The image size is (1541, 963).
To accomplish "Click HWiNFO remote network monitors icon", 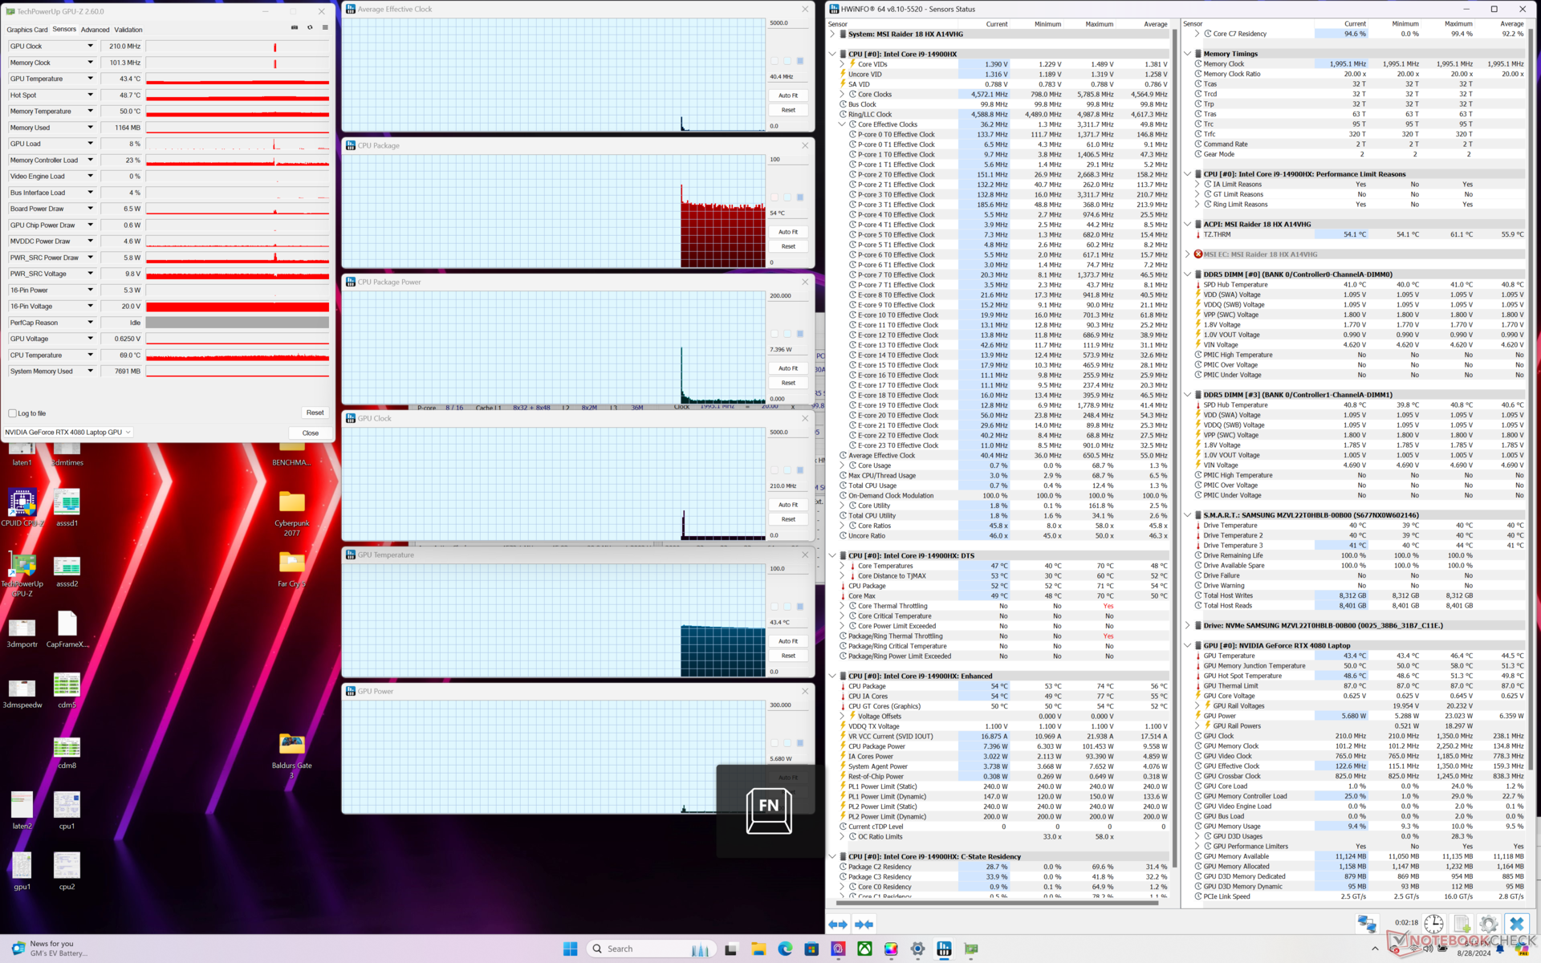I will 1367,924.
